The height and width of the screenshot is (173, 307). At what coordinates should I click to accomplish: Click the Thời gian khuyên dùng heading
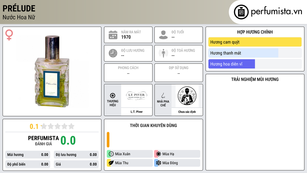click(153, 125)
